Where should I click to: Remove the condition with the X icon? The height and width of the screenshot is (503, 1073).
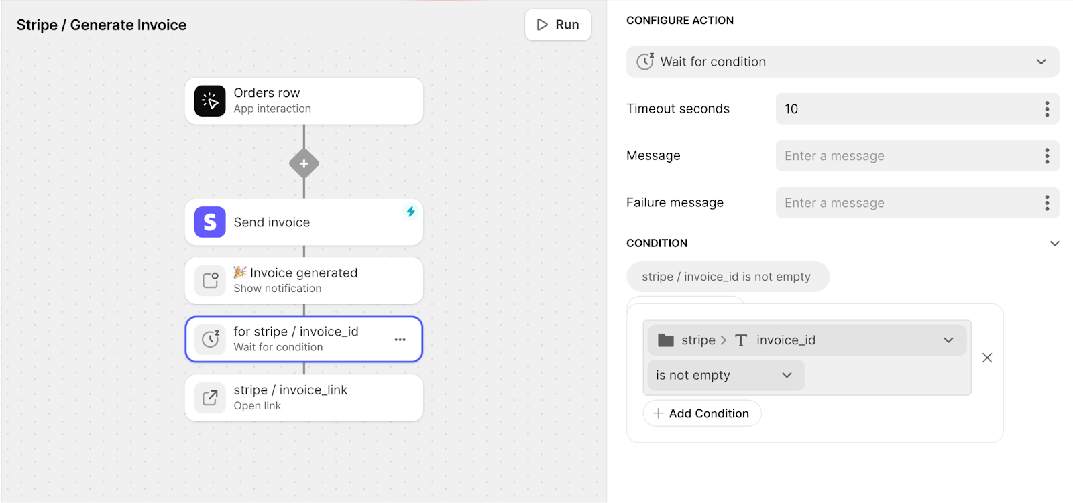pos(987,358)
